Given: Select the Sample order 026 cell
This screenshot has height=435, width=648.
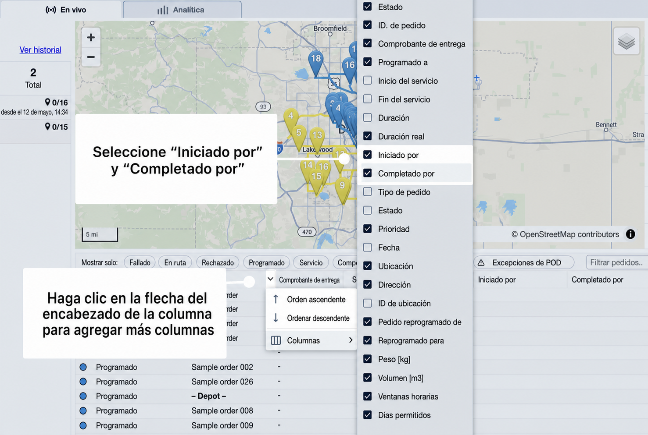Looking at the screenshot, I should [222, 382].
